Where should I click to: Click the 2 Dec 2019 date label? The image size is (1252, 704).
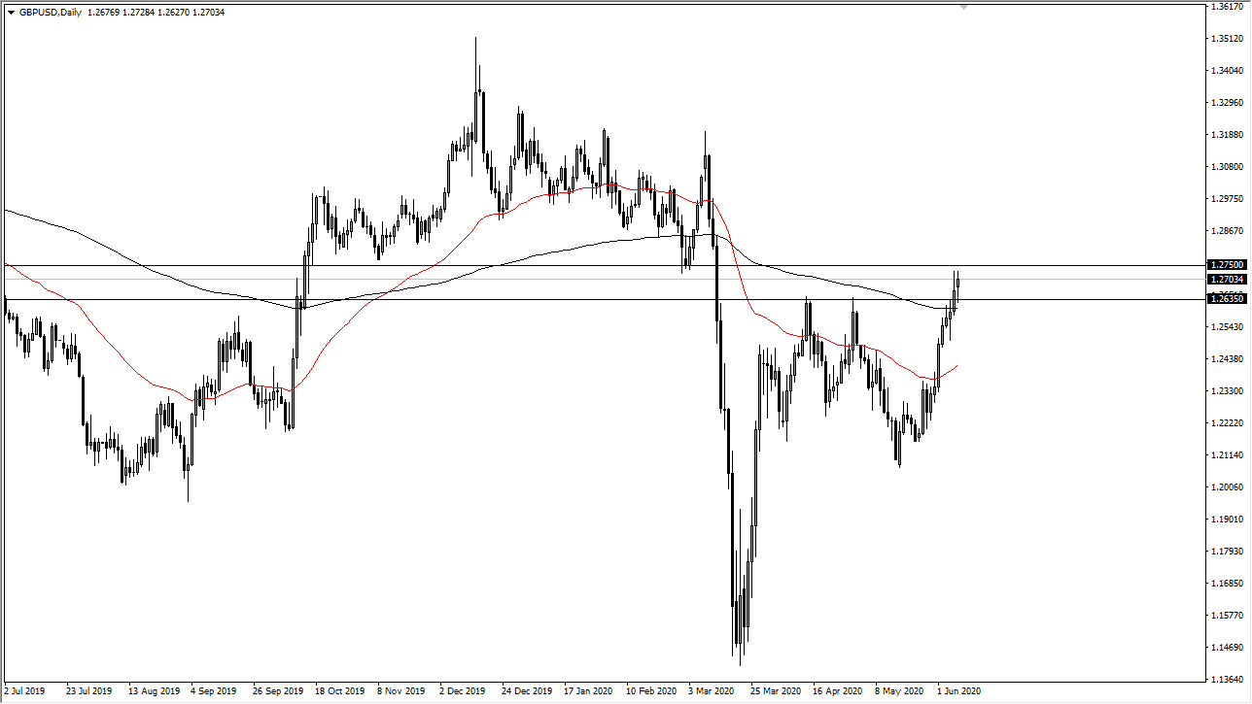(463, 691)
